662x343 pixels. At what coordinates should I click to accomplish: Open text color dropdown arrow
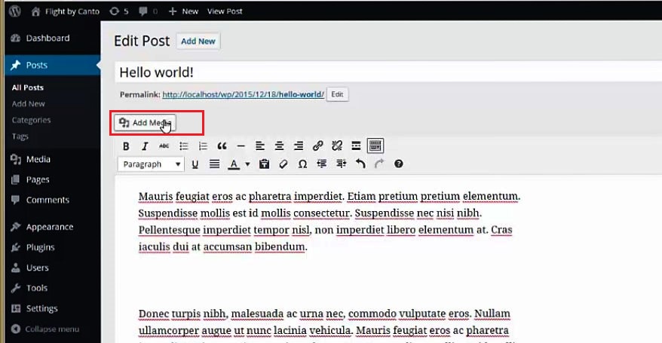pyautogui.click(x=247, y=164)
